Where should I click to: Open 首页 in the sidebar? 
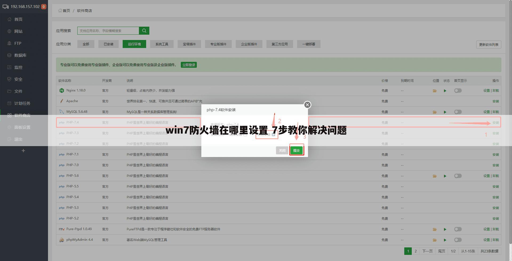(18, 19)
